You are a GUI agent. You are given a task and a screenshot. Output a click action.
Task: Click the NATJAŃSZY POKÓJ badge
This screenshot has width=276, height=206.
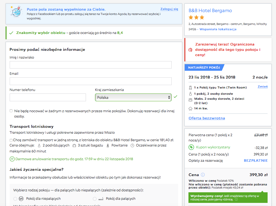pyautogui.click(x=204, y=68)
